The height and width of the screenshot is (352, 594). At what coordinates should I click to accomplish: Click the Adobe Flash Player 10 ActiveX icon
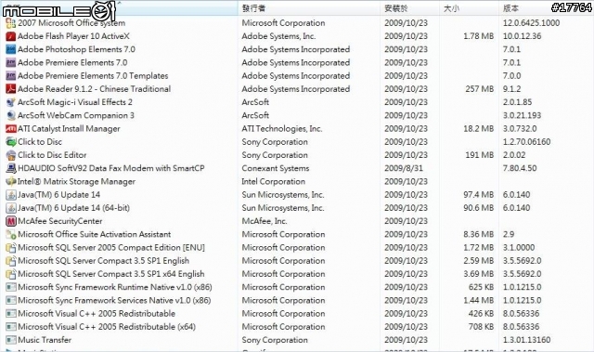11,36
